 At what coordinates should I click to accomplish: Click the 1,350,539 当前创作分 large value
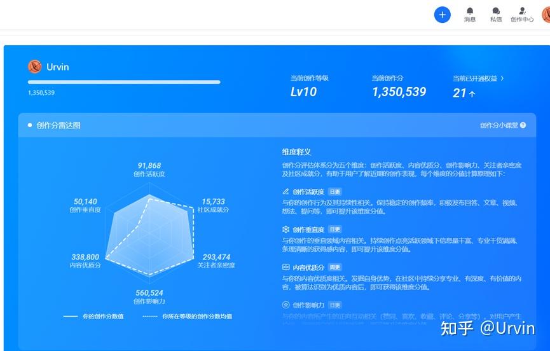(399, 92)
